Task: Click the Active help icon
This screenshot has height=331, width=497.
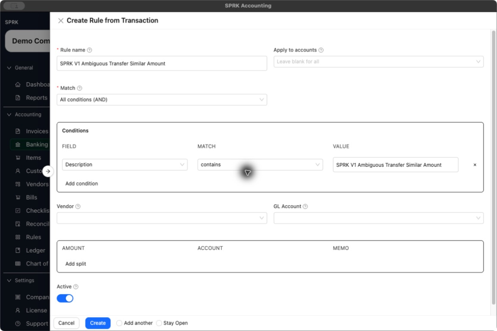Action: [76, 287]
